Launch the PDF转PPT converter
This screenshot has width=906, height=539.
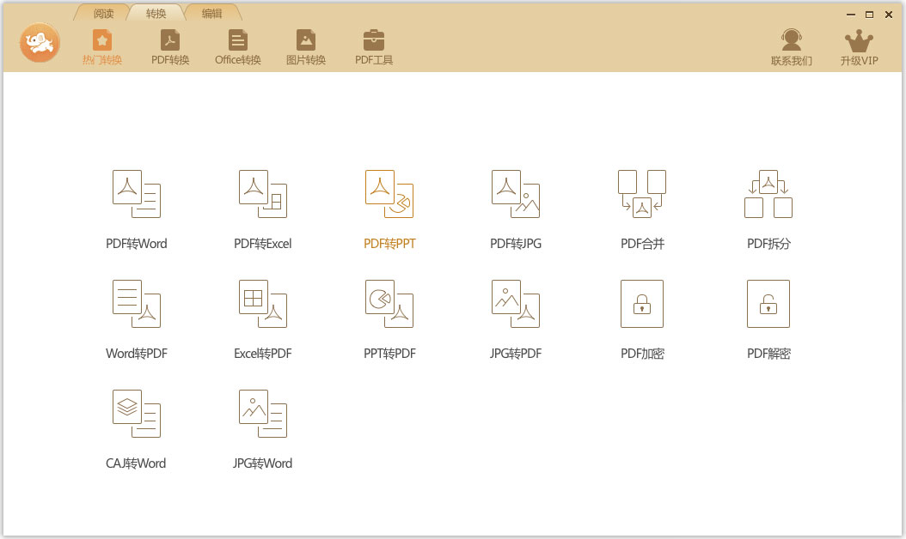pyautogui.click(x=389, y=194)
